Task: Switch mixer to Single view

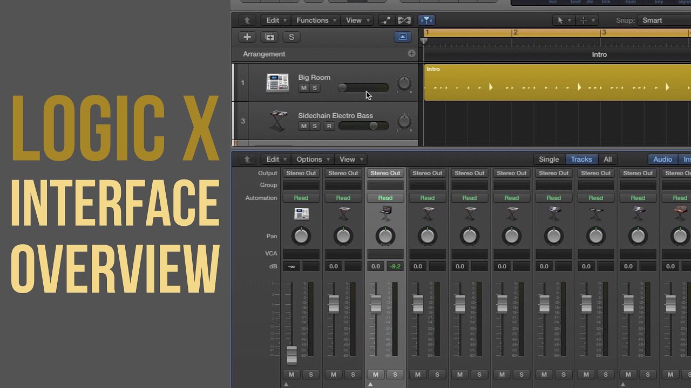Action: point(549,160)
